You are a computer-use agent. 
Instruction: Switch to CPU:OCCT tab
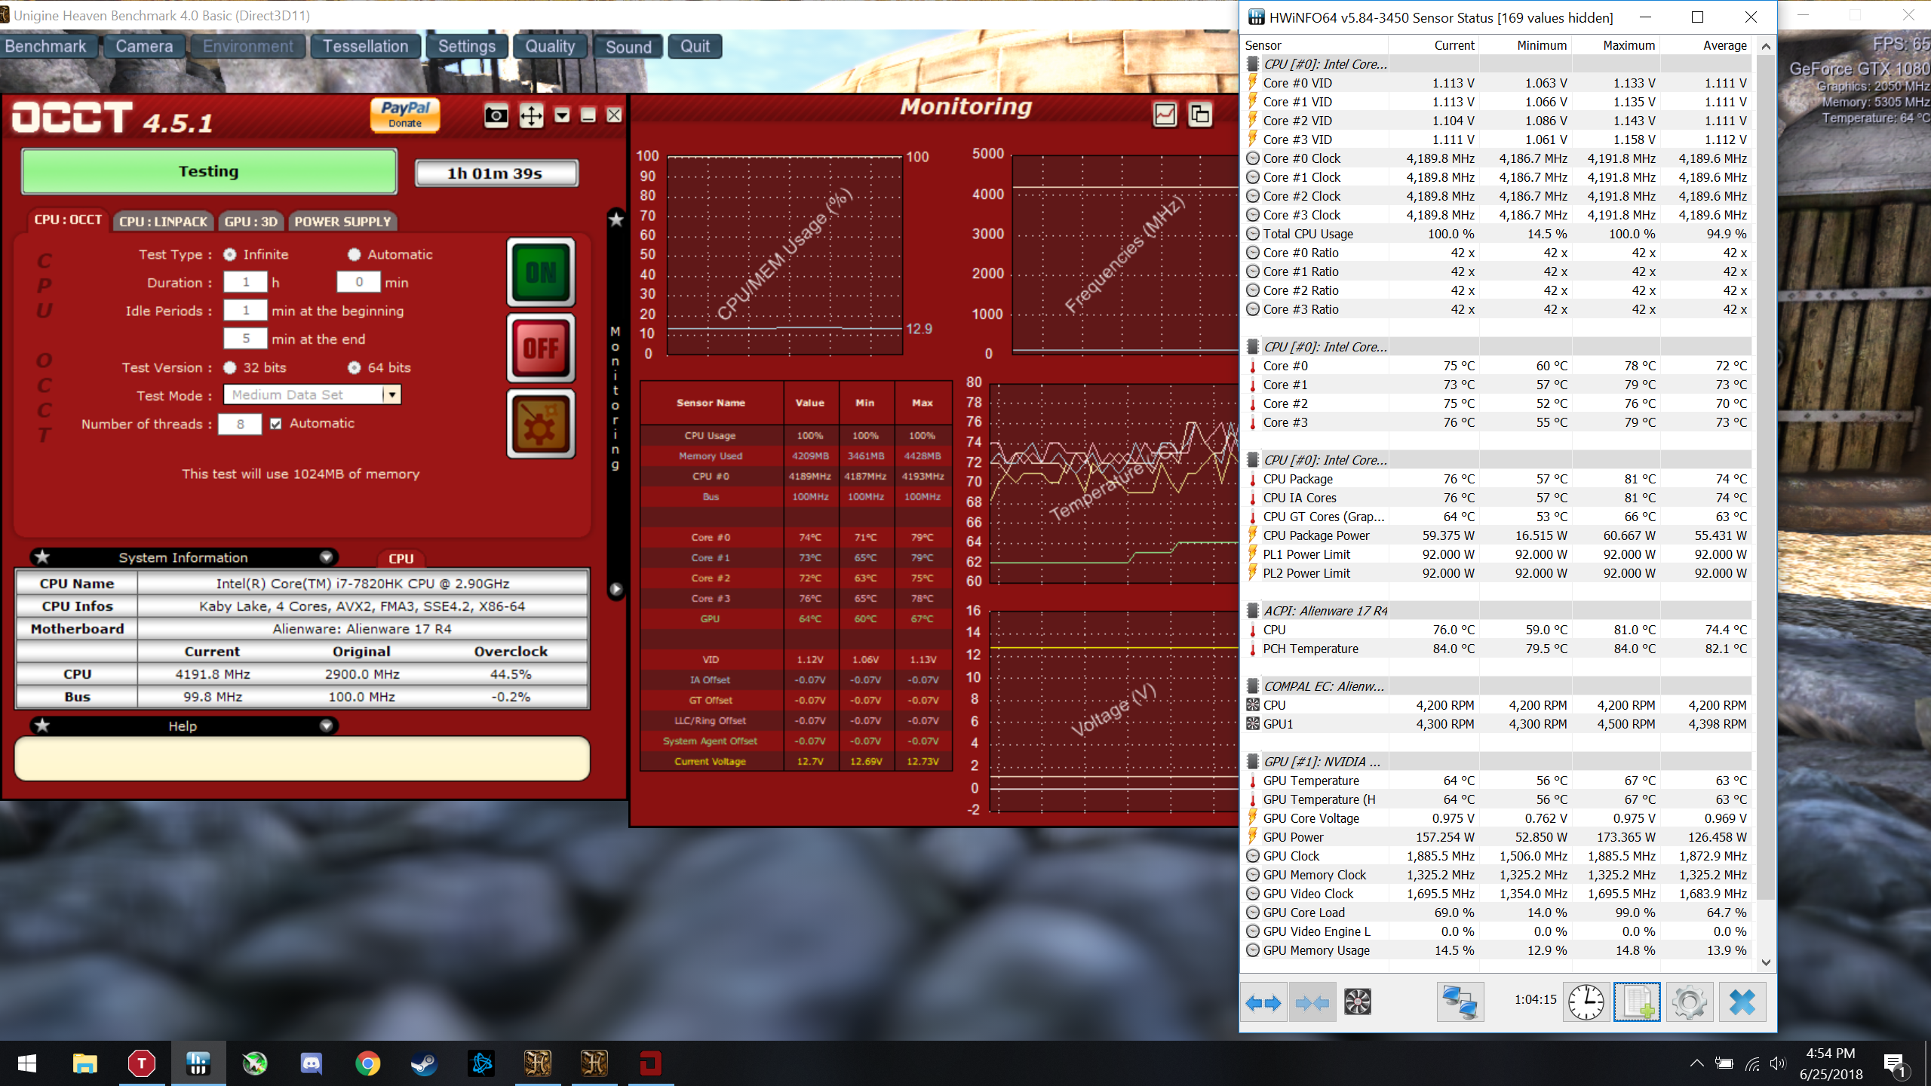[68, 220]
